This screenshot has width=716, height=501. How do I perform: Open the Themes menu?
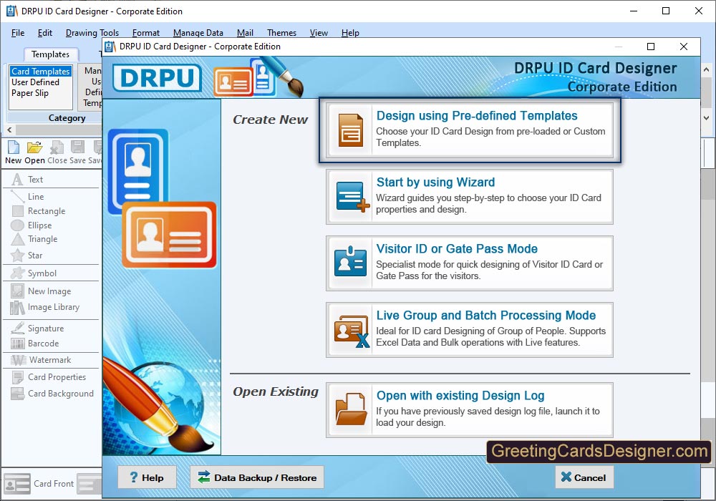(281, 33)
